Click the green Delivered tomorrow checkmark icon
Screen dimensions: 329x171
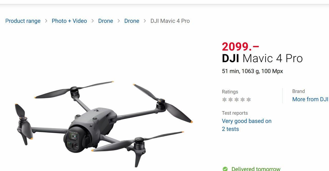pos(225,169)
